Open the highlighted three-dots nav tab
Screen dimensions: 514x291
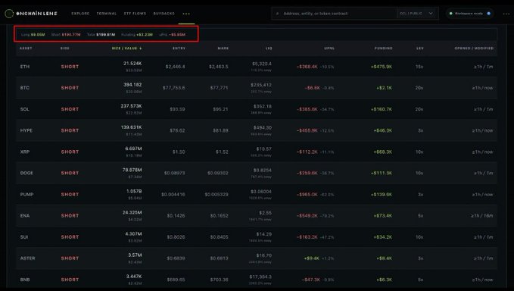click(186, 14)
